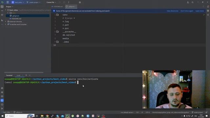Click the Don't show again link
The width and height of the screenshot is (210, 118).
click(187, 11)
